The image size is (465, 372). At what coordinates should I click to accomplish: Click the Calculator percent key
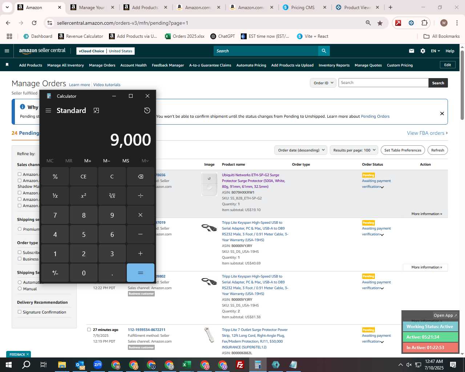tap(55, 177)
